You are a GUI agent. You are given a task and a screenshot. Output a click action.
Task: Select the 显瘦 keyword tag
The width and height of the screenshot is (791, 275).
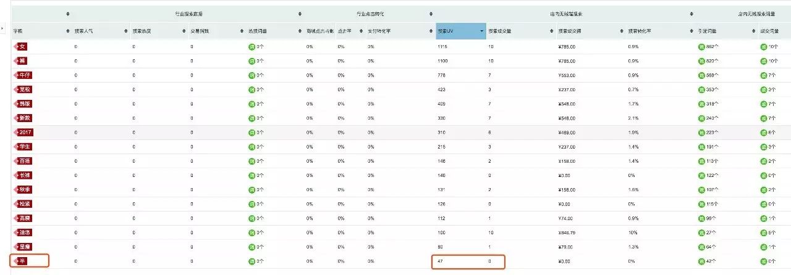(x=22, y=247)
